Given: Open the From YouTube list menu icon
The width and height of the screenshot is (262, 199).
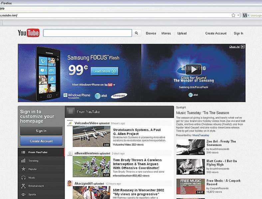Looking at the screenshot, I should click(71, 111).
